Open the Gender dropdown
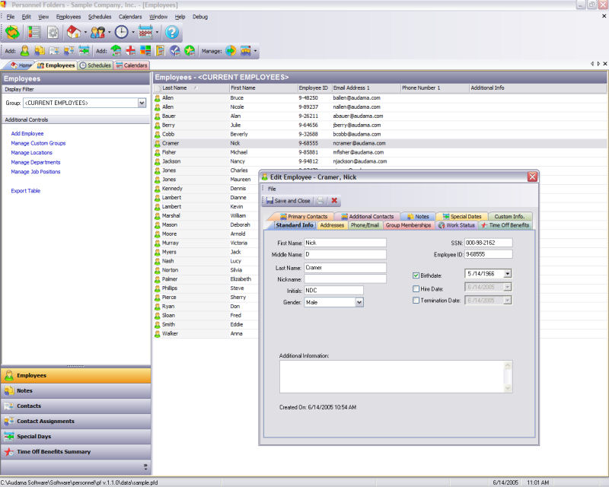609x487 pixels. tap(359, 302)
